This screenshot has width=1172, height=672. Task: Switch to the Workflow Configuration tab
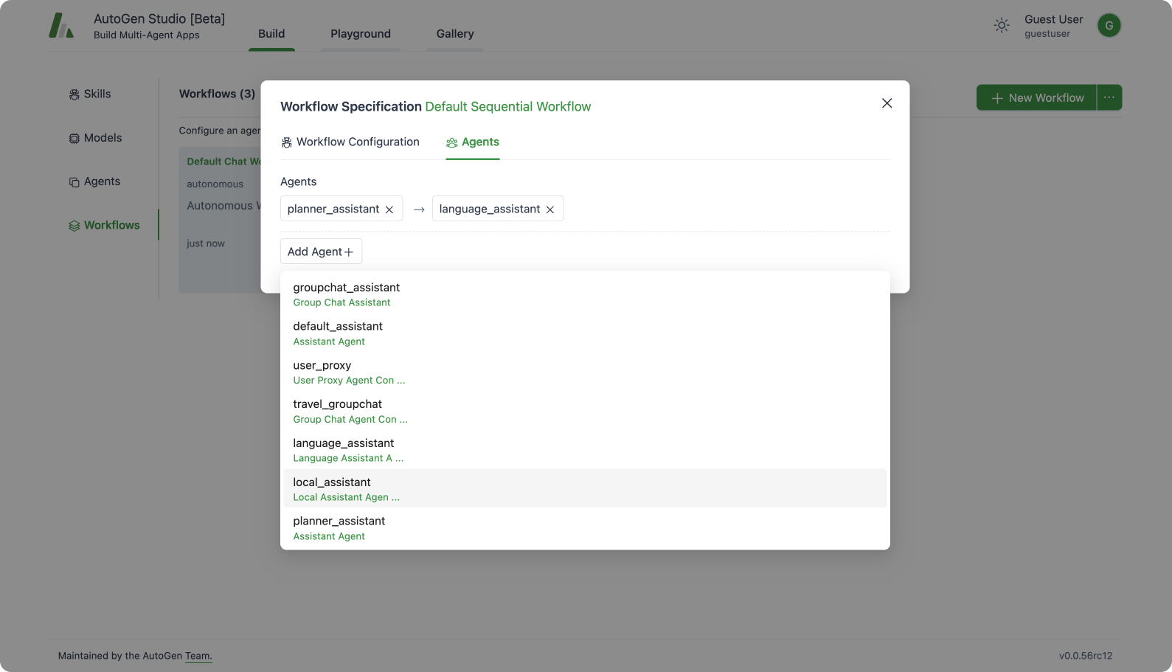point(350,142)
